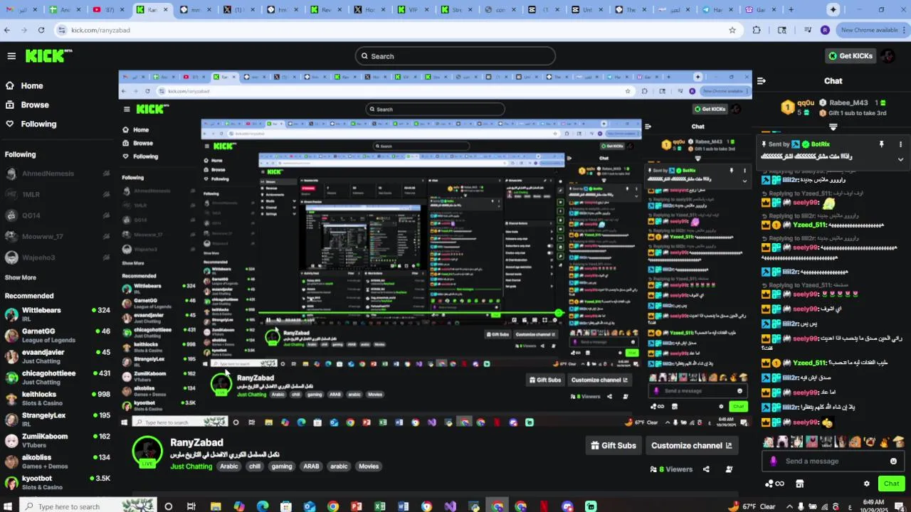Click the share stream icon
Viewport: 911px width, 512px height.
tap(706, 469)
